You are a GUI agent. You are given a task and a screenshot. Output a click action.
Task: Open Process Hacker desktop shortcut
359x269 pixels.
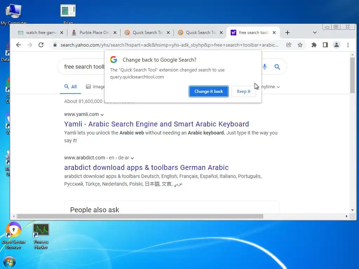[41, 236]
